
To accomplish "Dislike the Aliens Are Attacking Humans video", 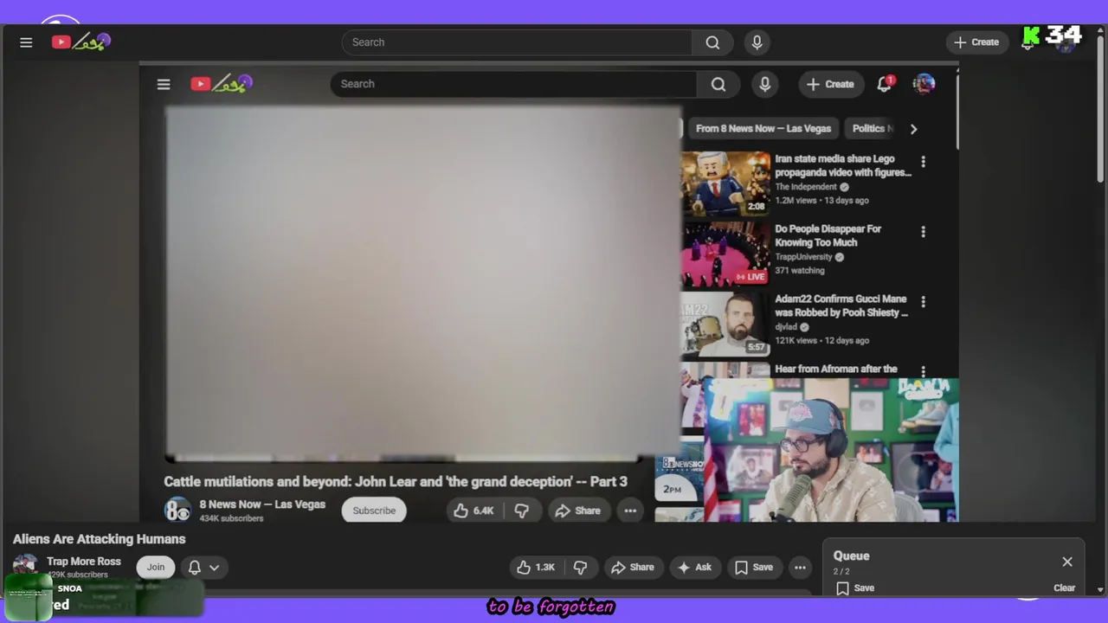I will (x=580, y=568).
